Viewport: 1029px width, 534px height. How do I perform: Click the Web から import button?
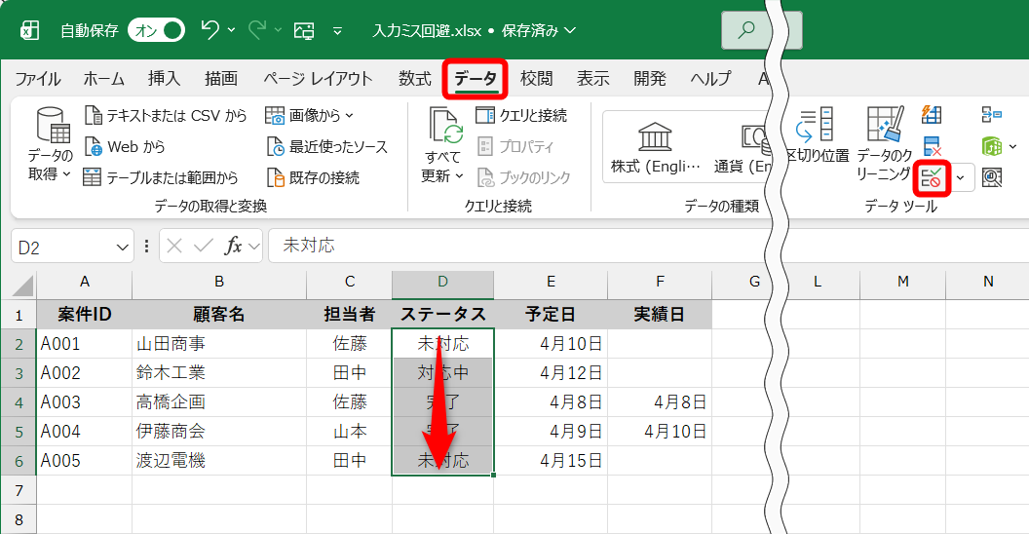(125, 146)
